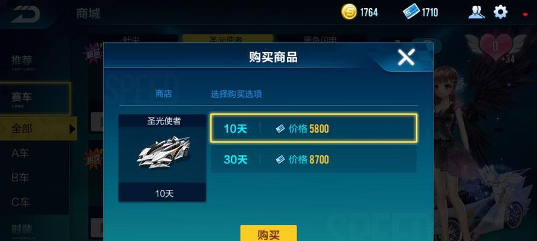
Task: Select the 30天 purchase option
Action: point(314,160)
